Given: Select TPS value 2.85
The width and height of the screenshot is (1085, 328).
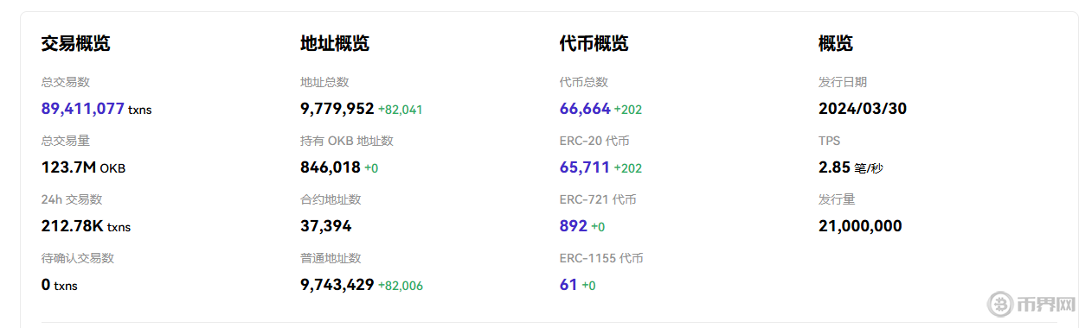Looking at the screenshot, I should point(834,167).
